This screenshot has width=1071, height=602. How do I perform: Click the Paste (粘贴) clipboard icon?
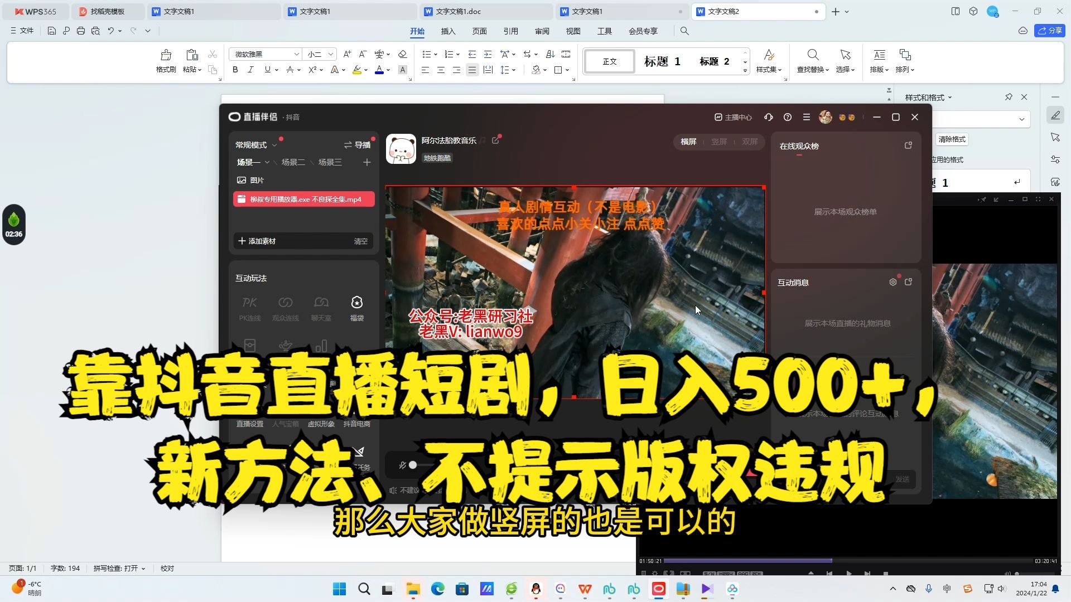[192, 55]
